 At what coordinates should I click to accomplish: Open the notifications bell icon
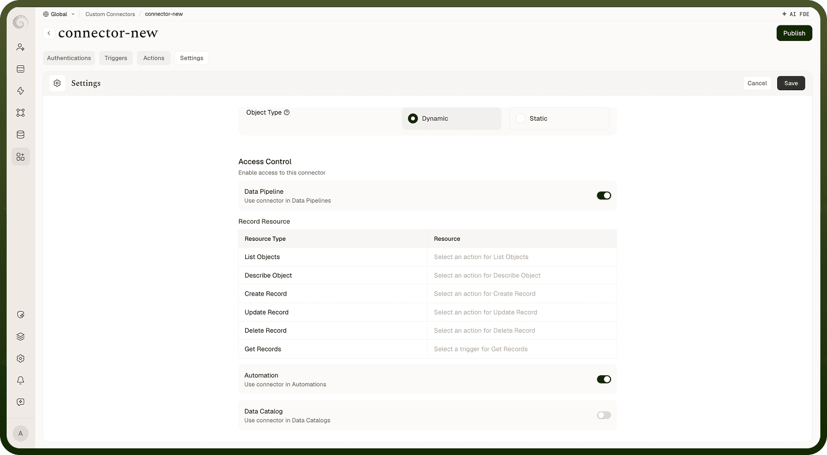(20, 380)
